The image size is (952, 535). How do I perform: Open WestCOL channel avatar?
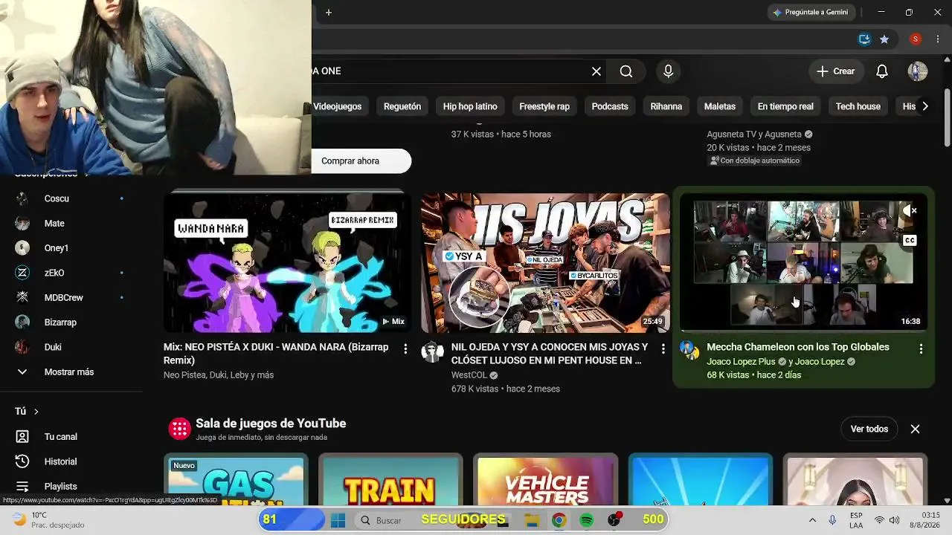point(432,352)
